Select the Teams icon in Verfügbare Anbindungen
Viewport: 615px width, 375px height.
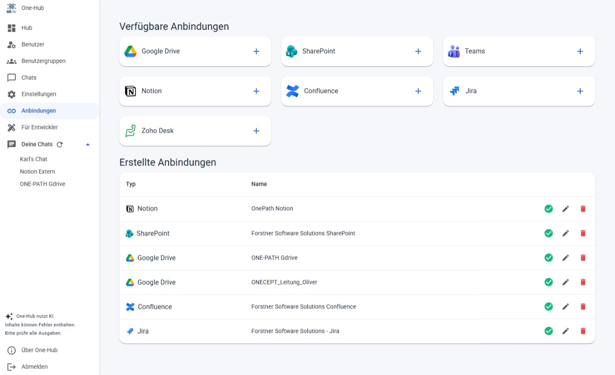tap(454, 51)
